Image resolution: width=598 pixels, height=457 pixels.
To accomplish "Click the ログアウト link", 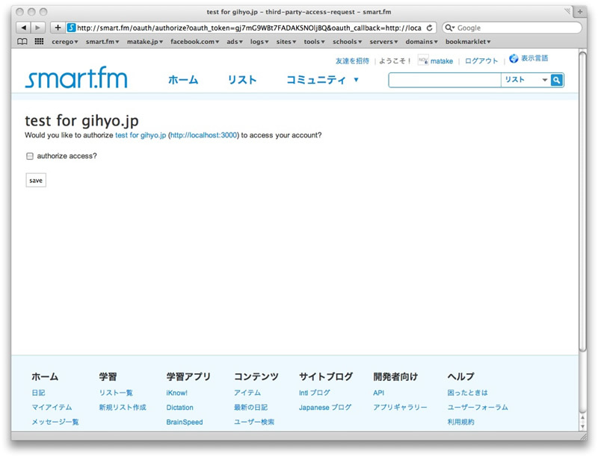I will (x=481, y=61).
